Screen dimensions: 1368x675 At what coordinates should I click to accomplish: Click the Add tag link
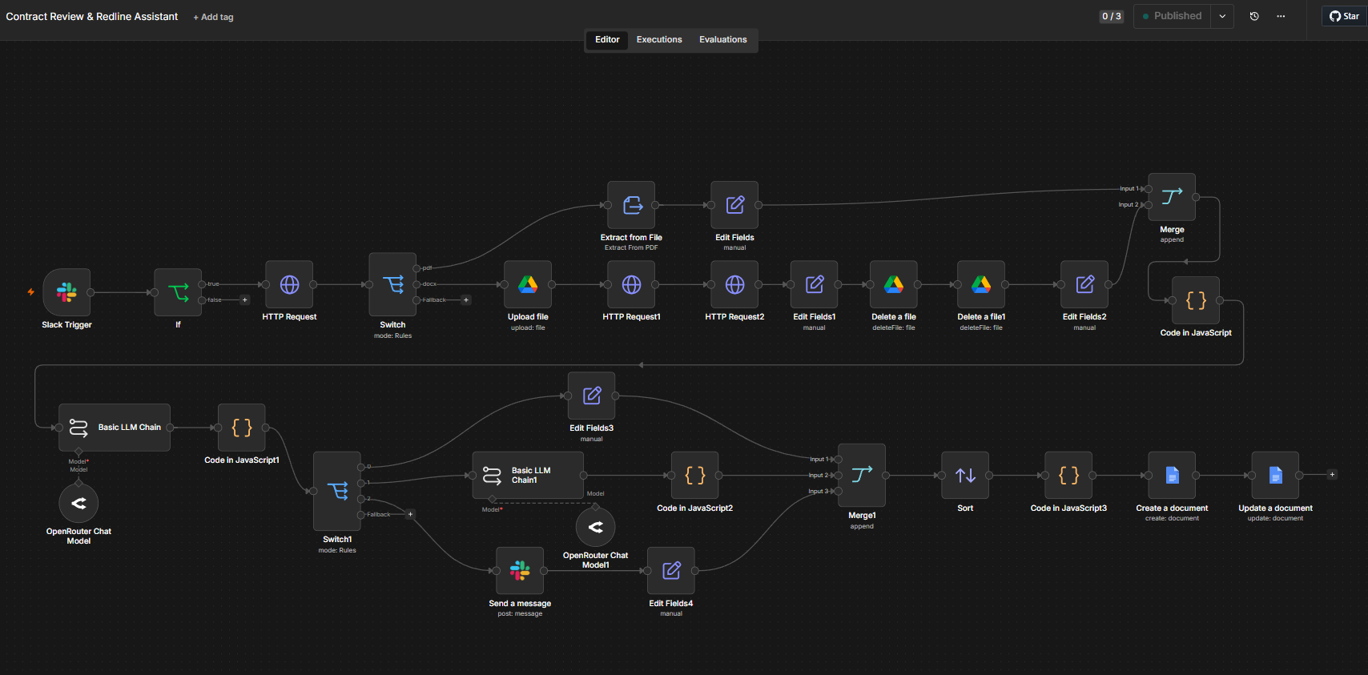click(x=213, y=17)
